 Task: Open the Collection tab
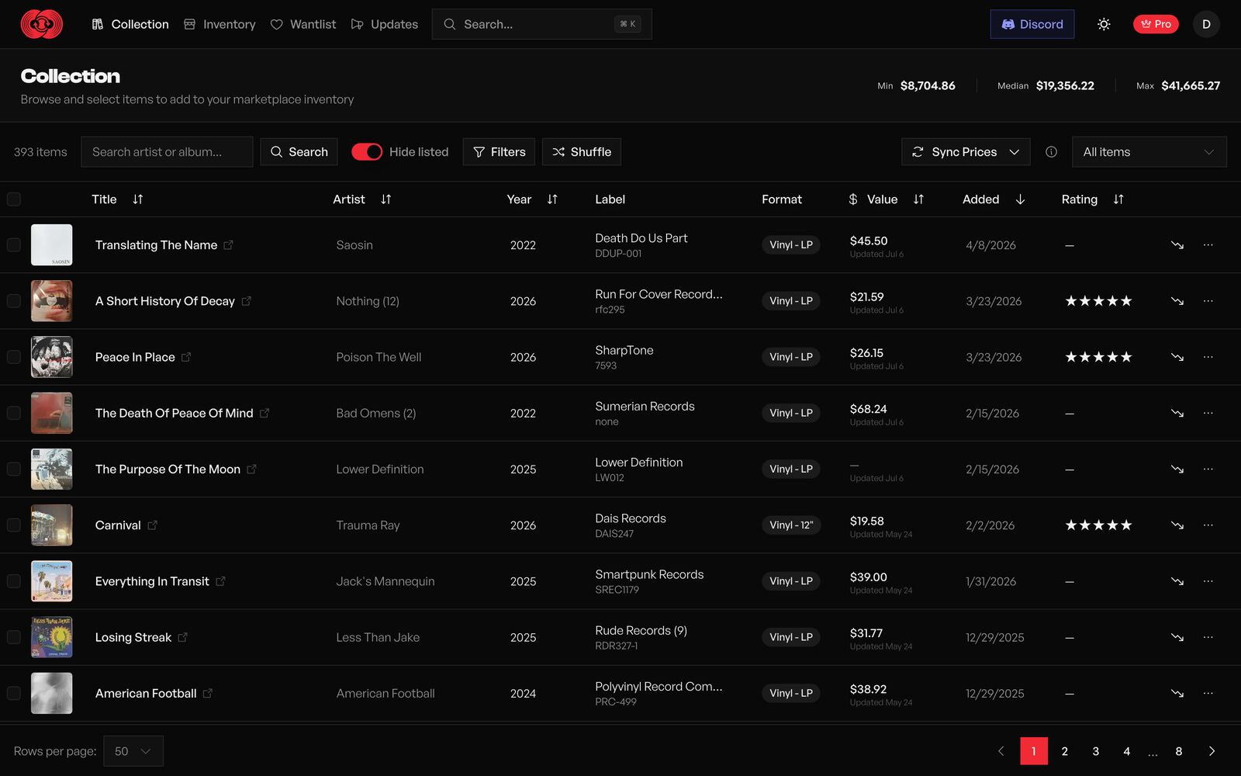130,24
